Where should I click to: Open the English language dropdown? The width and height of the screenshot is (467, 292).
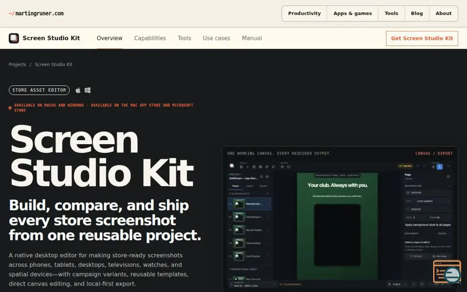(x=398, y=284)
